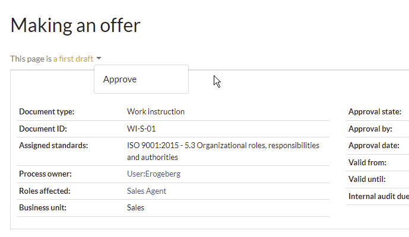Click the Sales business unit value
This screenshot has width=409, height=237.
135,207
